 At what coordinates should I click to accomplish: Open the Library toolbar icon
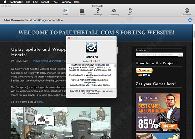coord(82,12)
